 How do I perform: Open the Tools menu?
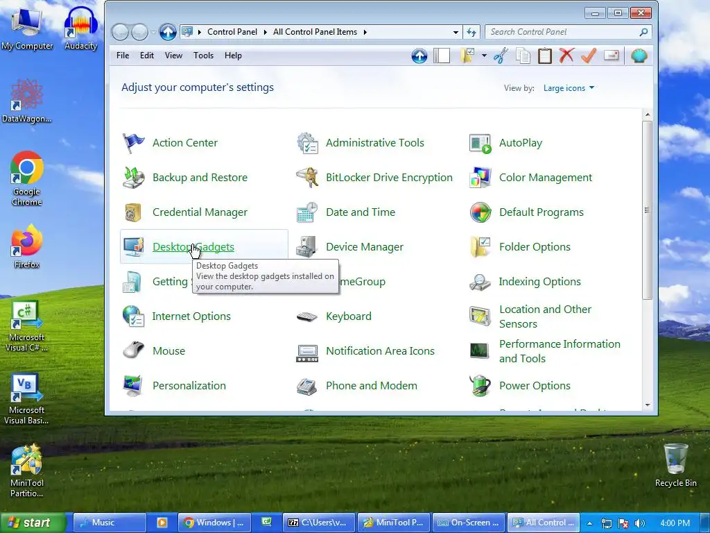203,56
